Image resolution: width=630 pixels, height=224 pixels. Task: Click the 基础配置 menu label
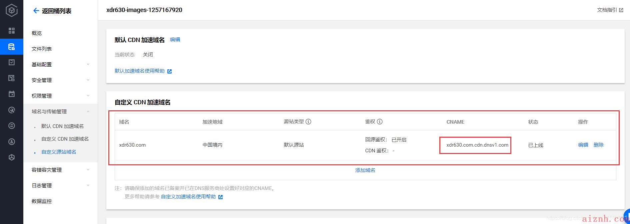(x=42, y=64)
